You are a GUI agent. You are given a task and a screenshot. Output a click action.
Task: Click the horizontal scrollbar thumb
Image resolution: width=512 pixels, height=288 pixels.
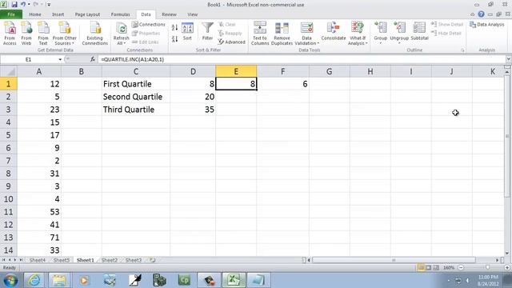tap(394, 260)
